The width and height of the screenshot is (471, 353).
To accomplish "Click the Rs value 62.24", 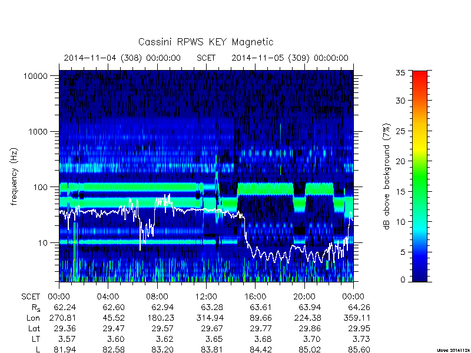I will click(x=65, y=307).
